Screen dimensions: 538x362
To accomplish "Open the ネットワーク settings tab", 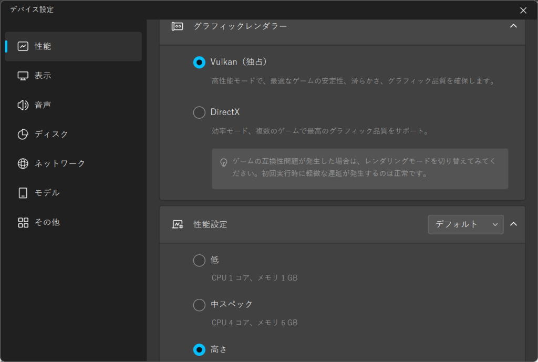I will [x=59, y=163].
